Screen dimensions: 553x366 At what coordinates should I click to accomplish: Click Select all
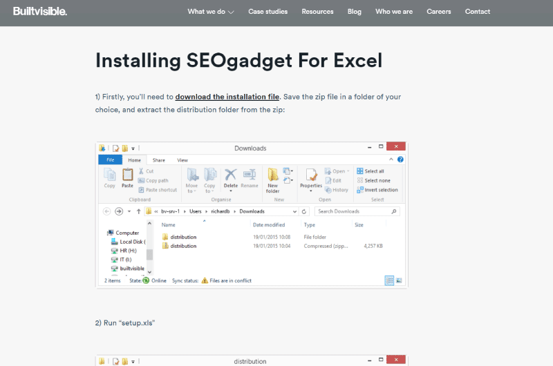371,171
